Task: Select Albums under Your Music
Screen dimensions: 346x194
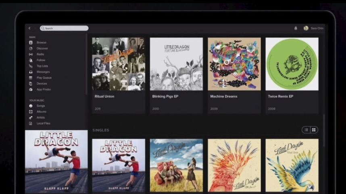Action: (x=41, y=111)
